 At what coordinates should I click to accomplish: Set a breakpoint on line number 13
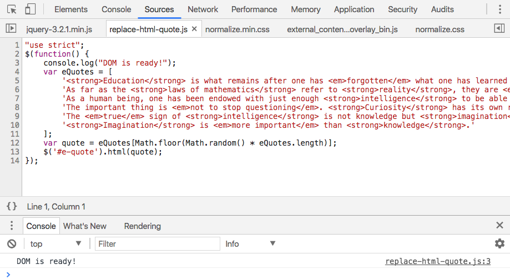coord(15,152)
